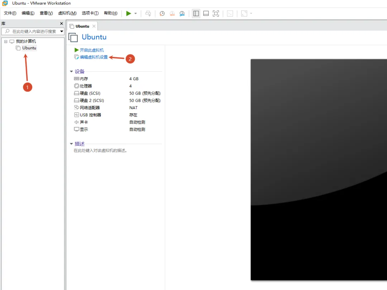Click the 处理器 processor device row
This screenshot has height=290, width=387.
pyautogui.click(x=118, y=86)
